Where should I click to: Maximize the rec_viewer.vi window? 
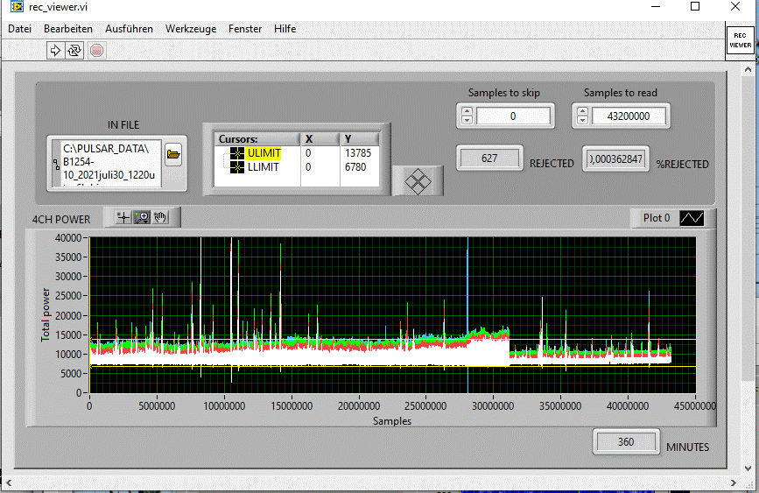695,6
